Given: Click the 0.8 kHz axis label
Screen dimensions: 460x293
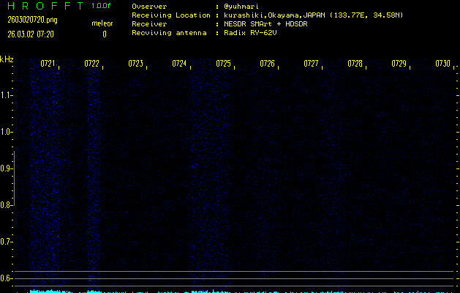Looking at the screenshot, I should click(x=6, y=205).
